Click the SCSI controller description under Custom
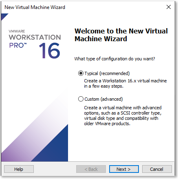The height and width of the screenshot is (179, 178). click(x=123, y=116)
